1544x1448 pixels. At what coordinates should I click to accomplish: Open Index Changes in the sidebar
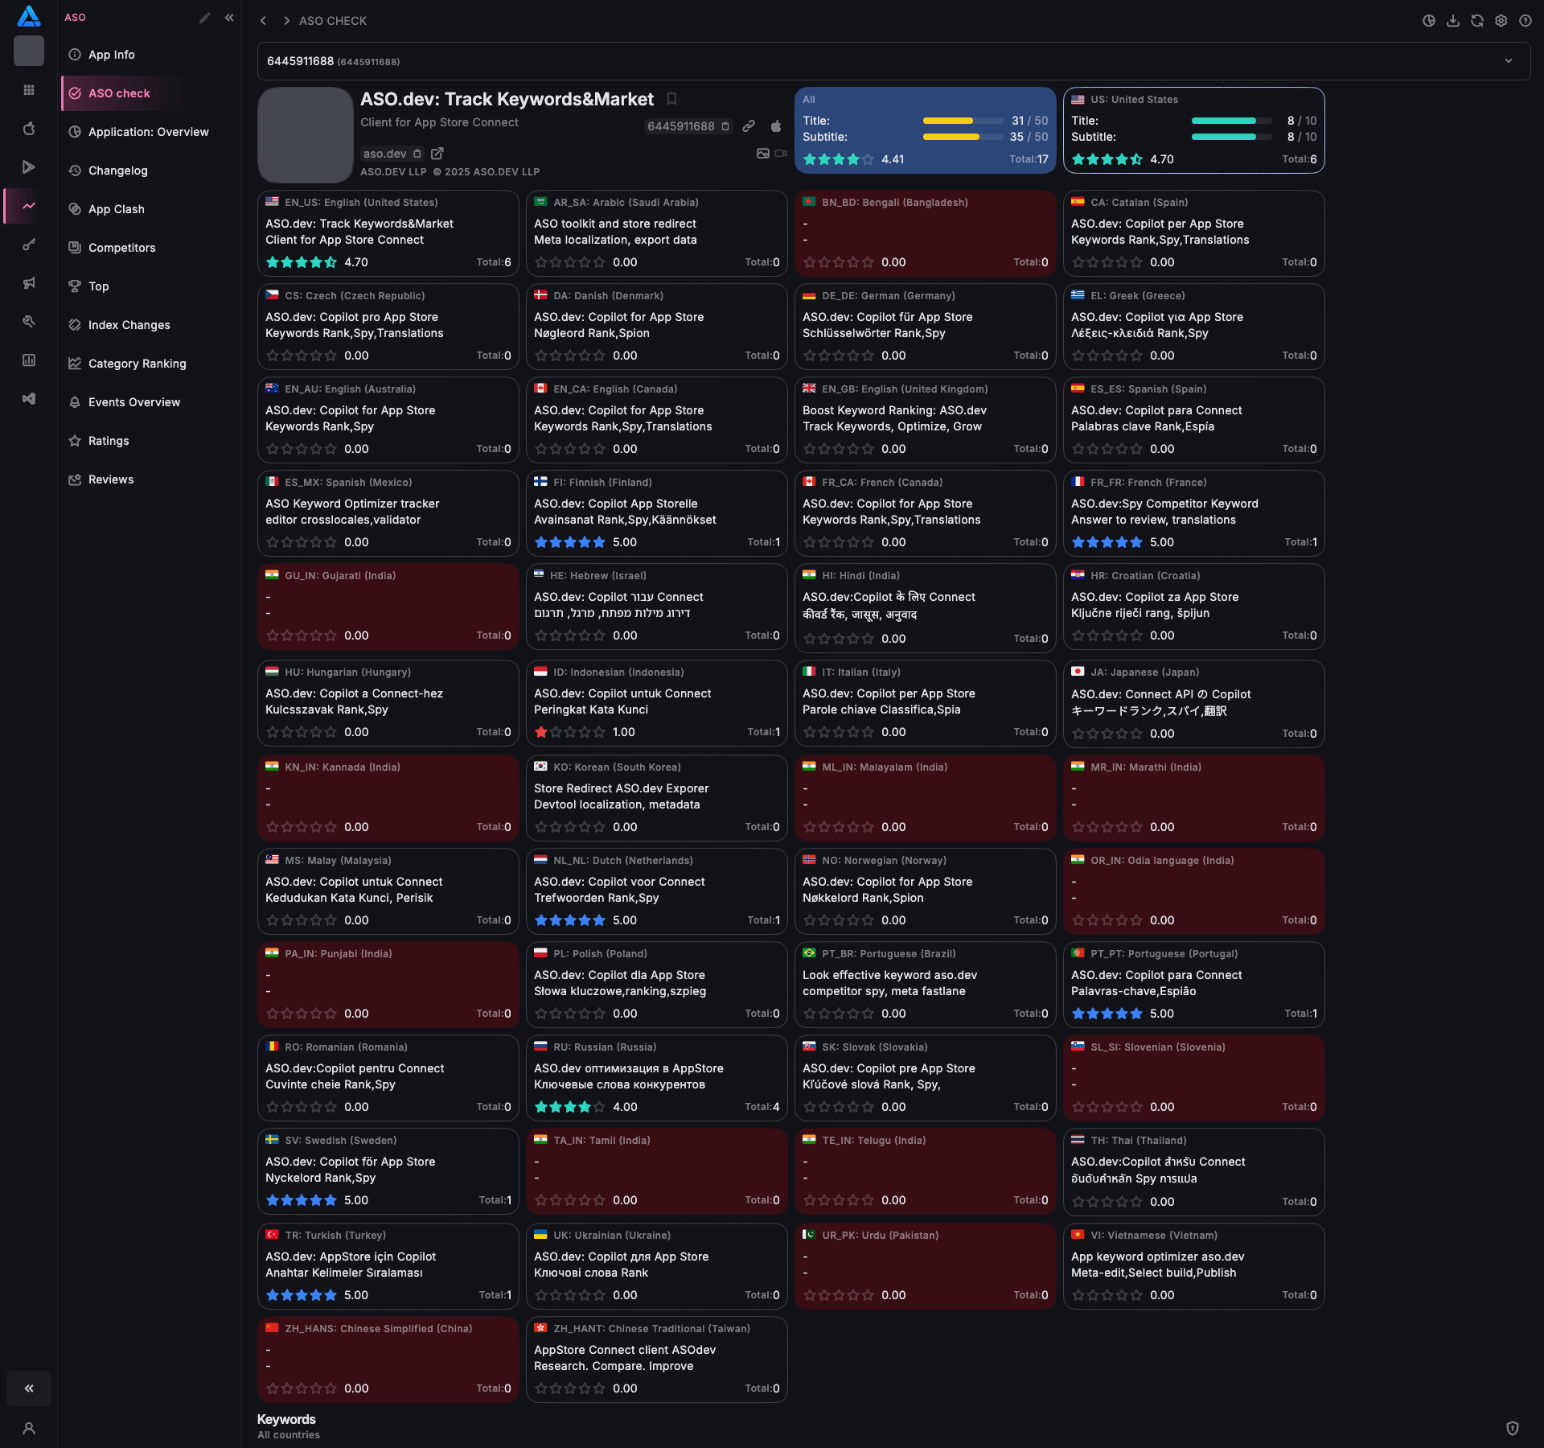tap(150, 325)
